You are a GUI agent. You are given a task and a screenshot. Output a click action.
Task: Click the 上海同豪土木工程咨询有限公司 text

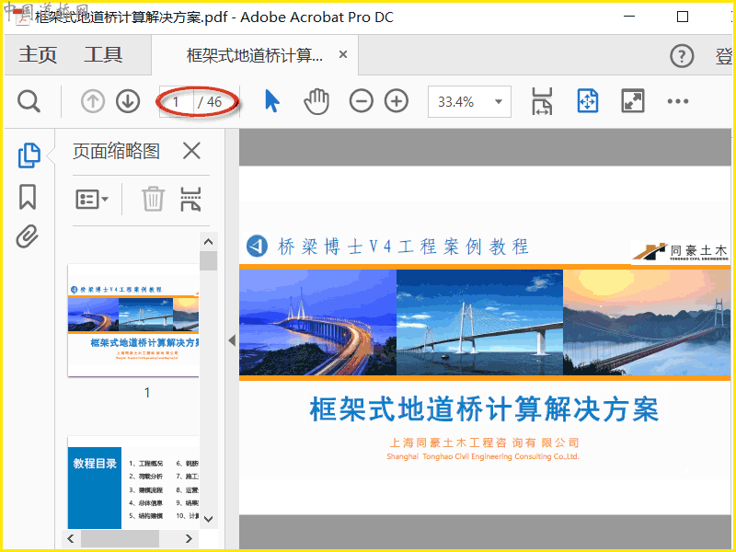coord(485,443)
